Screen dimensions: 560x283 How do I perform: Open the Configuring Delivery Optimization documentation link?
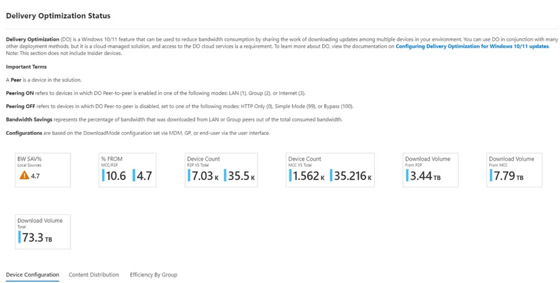(x=472, y=46)
